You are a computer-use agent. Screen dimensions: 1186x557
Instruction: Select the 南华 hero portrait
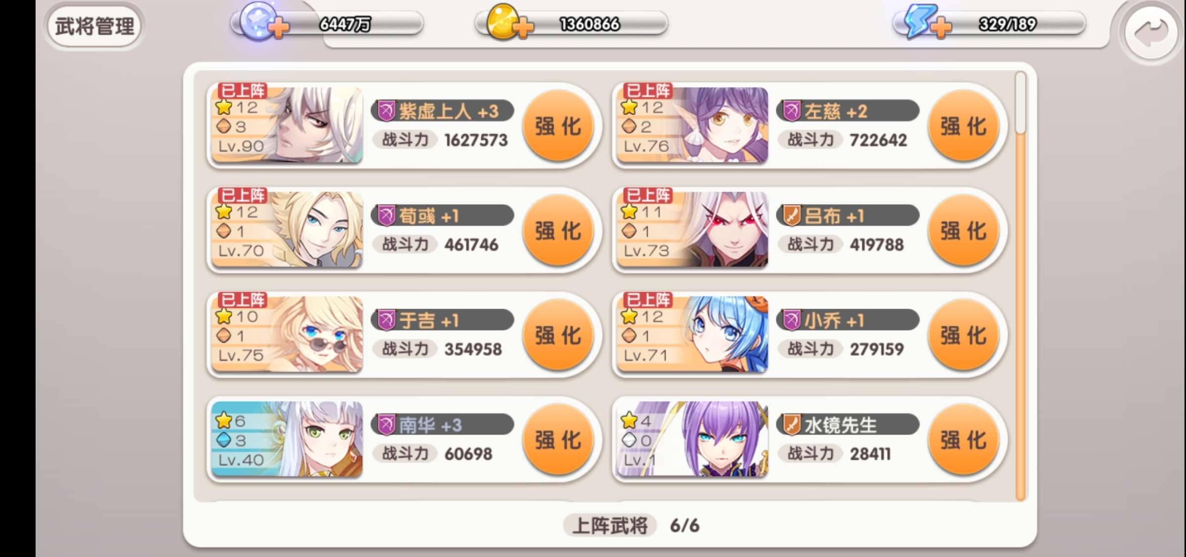(x=287, y=438)
